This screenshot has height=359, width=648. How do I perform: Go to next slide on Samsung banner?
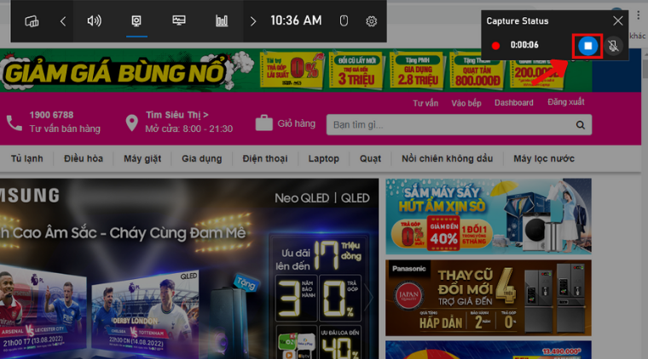click(369, 297)
